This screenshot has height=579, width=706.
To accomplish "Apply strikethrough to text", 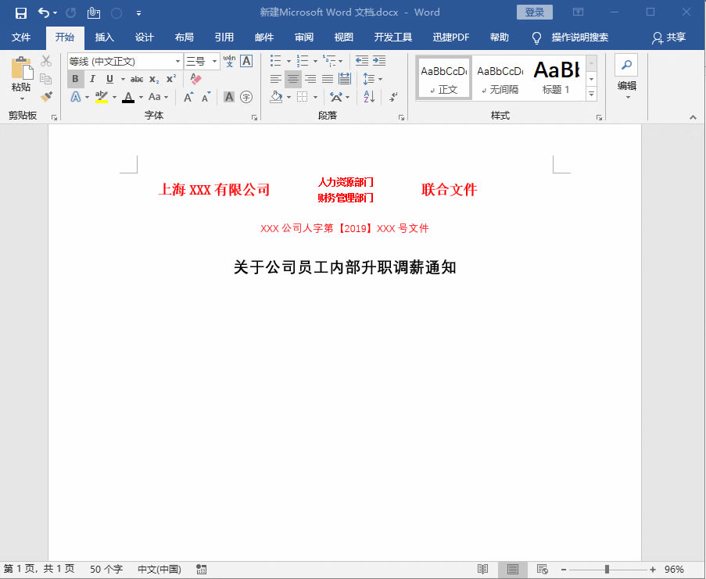I will point(137,79).
